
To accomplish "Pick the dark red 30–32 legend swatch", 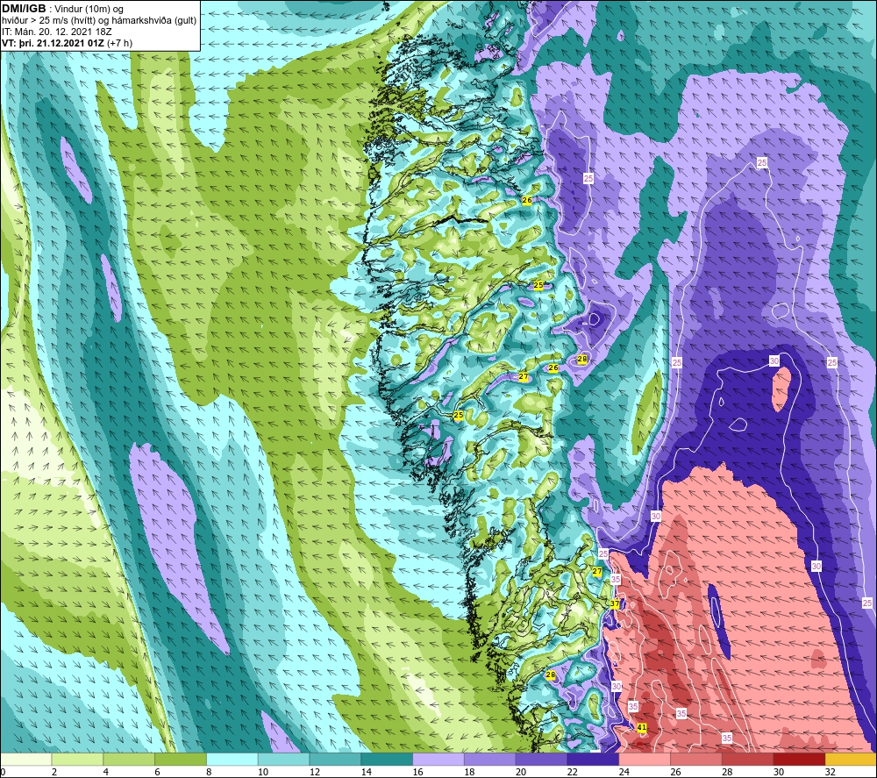I will point(799,760).
